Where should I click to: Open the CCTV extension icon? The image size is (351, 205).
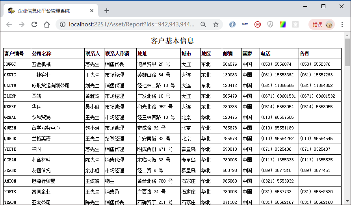245,24
